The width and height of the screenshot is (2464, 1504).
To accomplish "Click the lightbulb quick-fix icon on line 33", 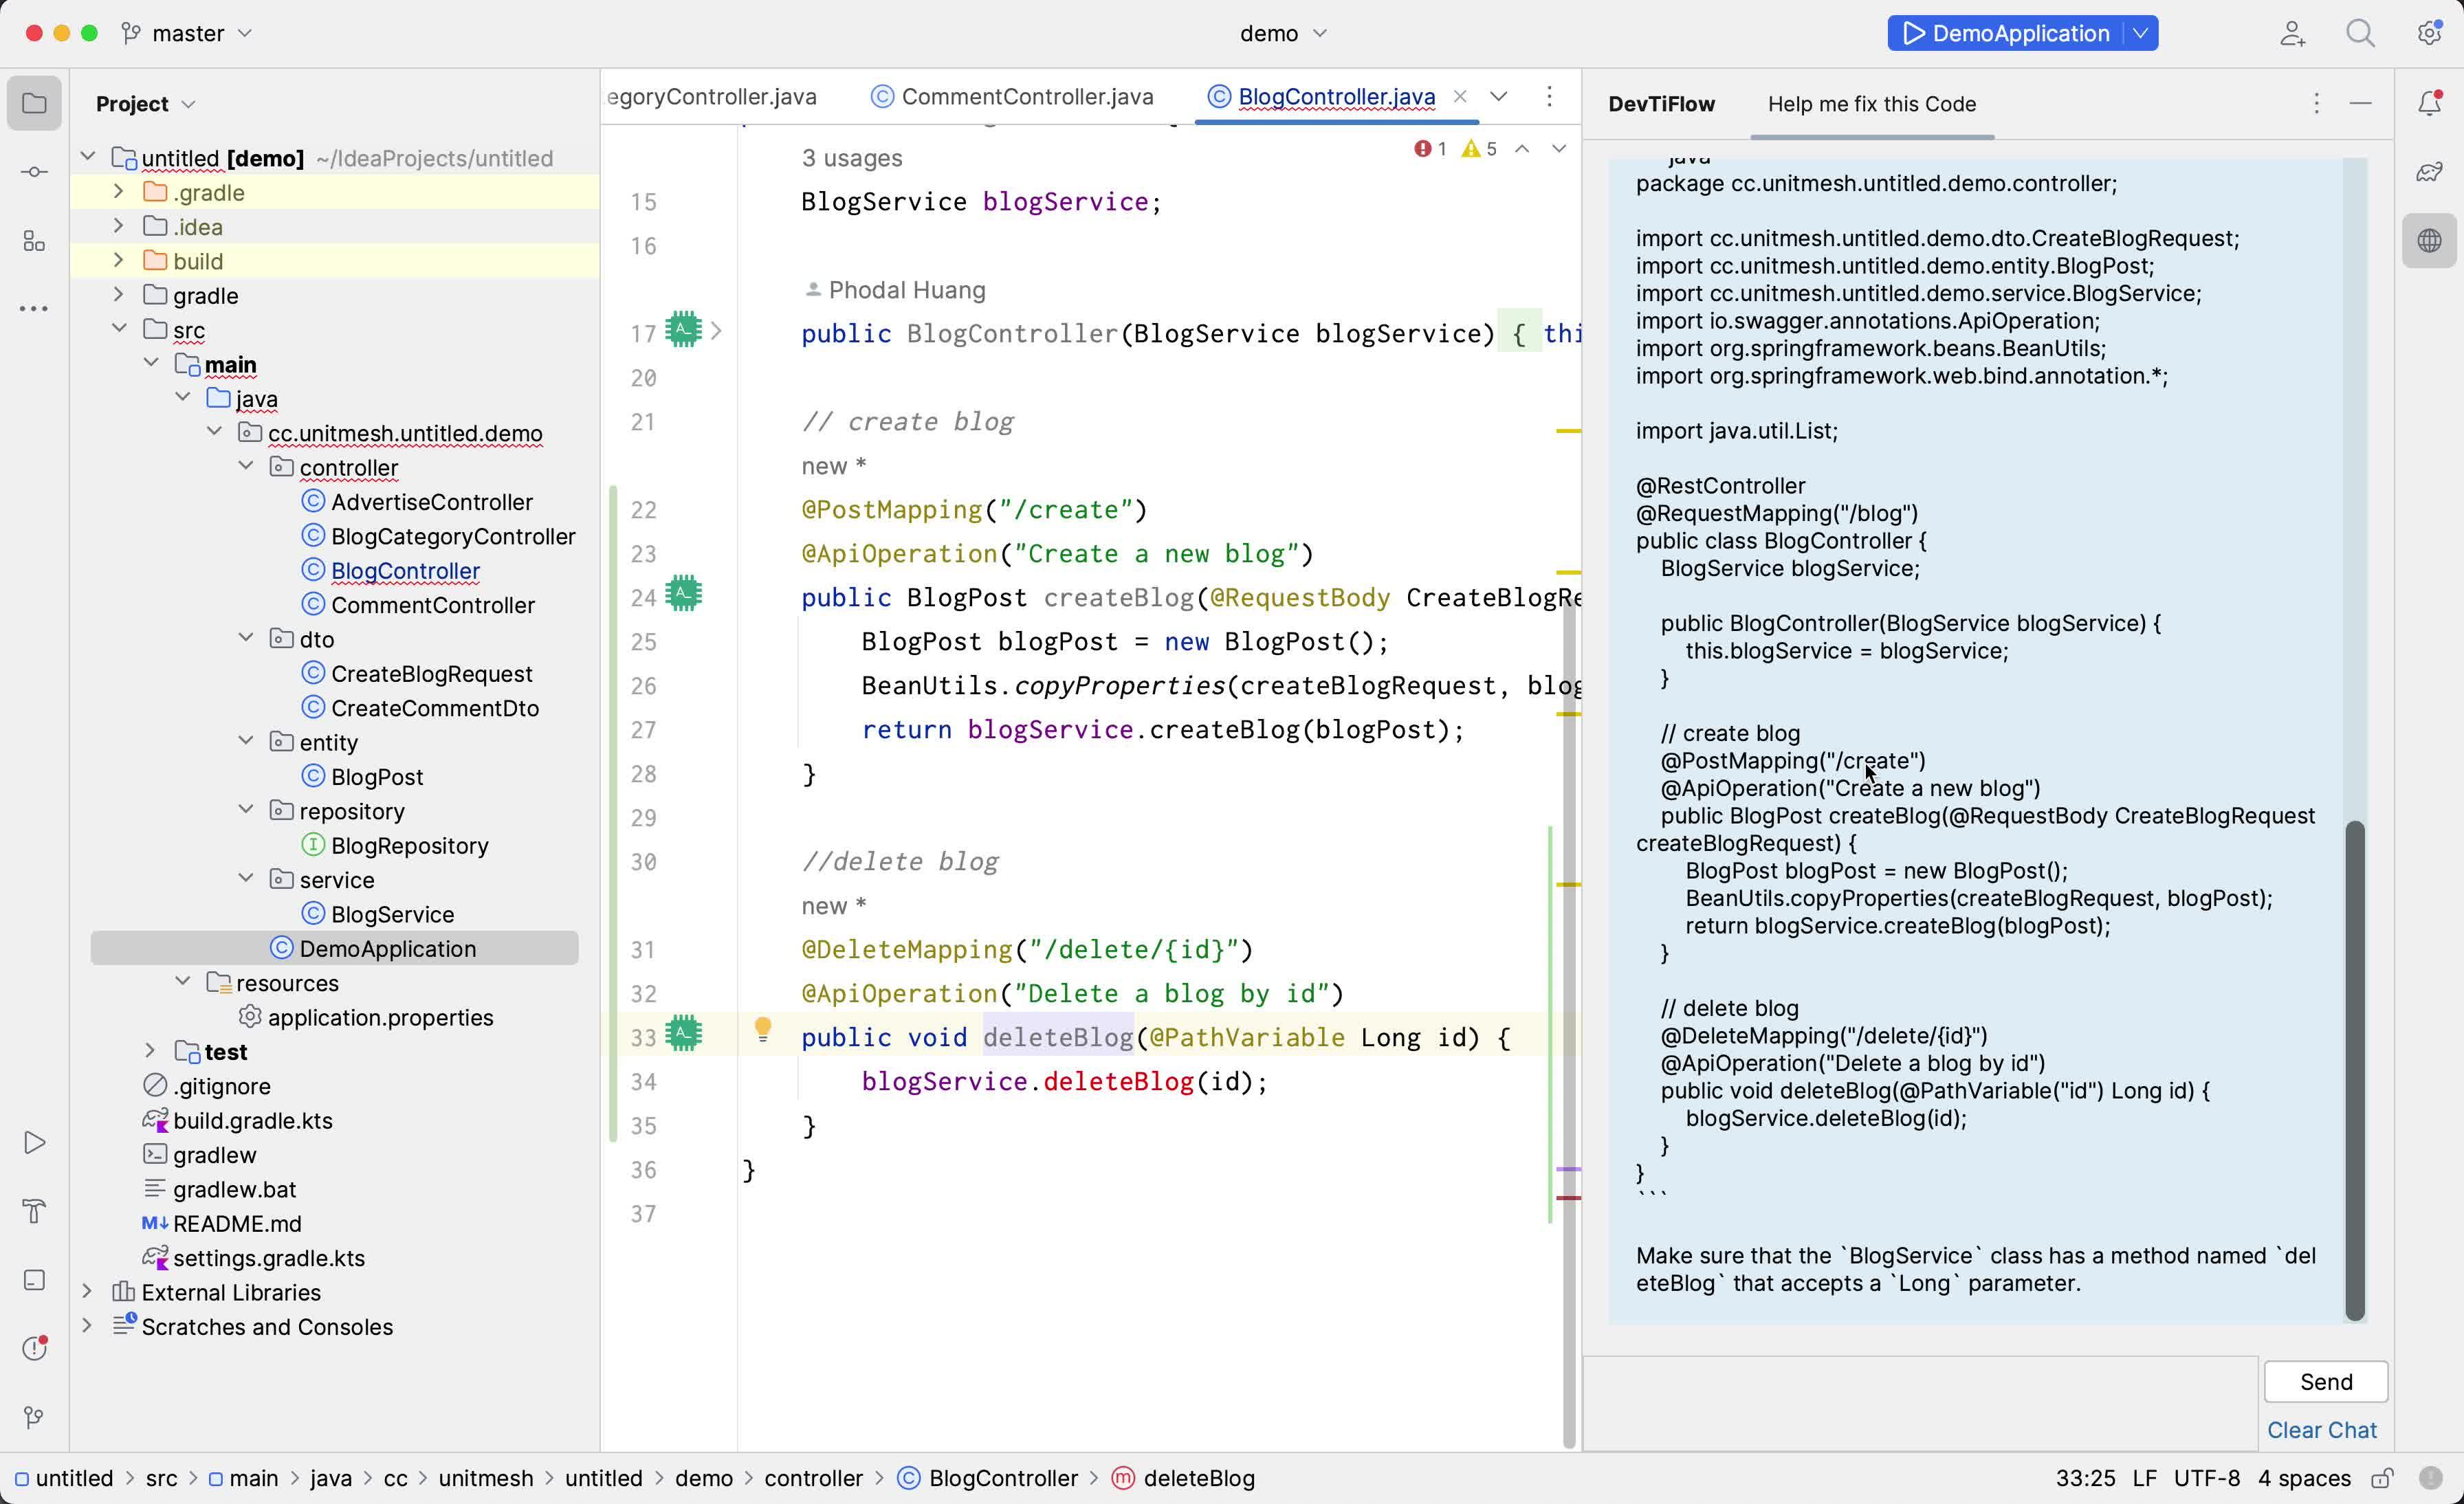I will pyautogui.click(x=762, y=1030).
